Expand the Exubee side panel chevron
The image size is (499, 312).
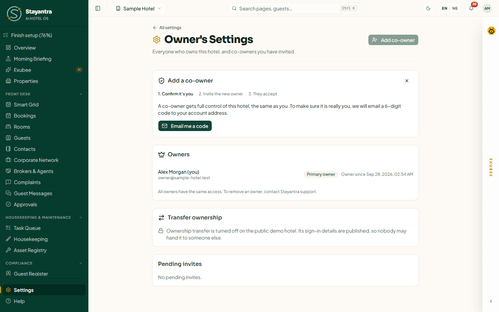[x=491, y=301]
